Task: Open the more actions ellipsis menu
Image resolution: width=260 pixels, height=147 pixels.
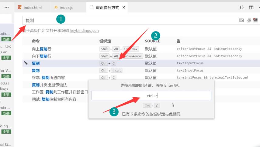Action: pos(7,7)
